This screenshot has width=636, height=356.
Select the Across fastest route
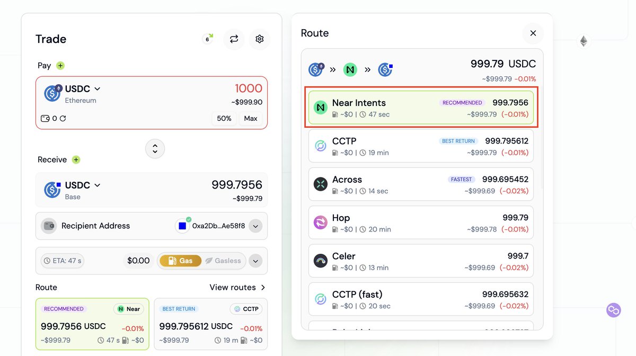pyautogui.click(x=421, y=184)
